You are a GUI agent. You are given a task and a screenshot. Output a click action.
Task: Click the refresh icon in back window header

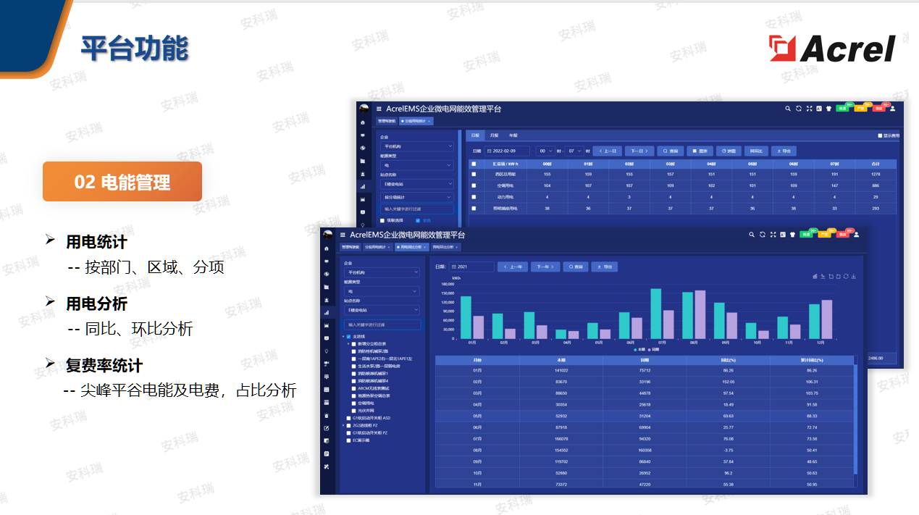pos(799,109)
